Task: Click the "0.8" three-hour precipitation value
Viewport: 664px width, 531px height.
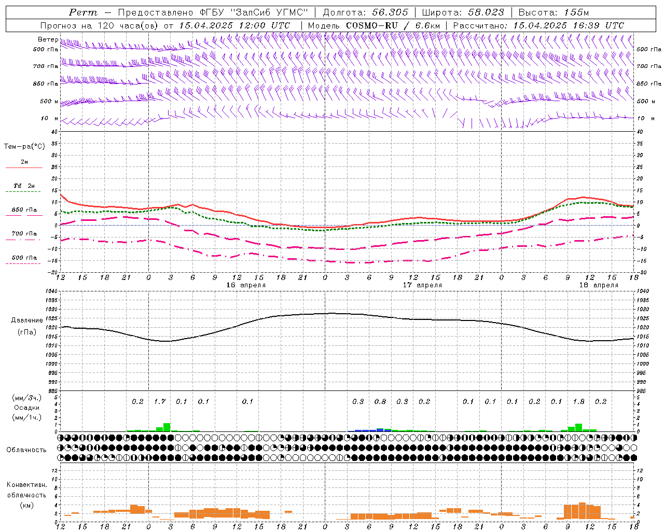Action: 380,401
